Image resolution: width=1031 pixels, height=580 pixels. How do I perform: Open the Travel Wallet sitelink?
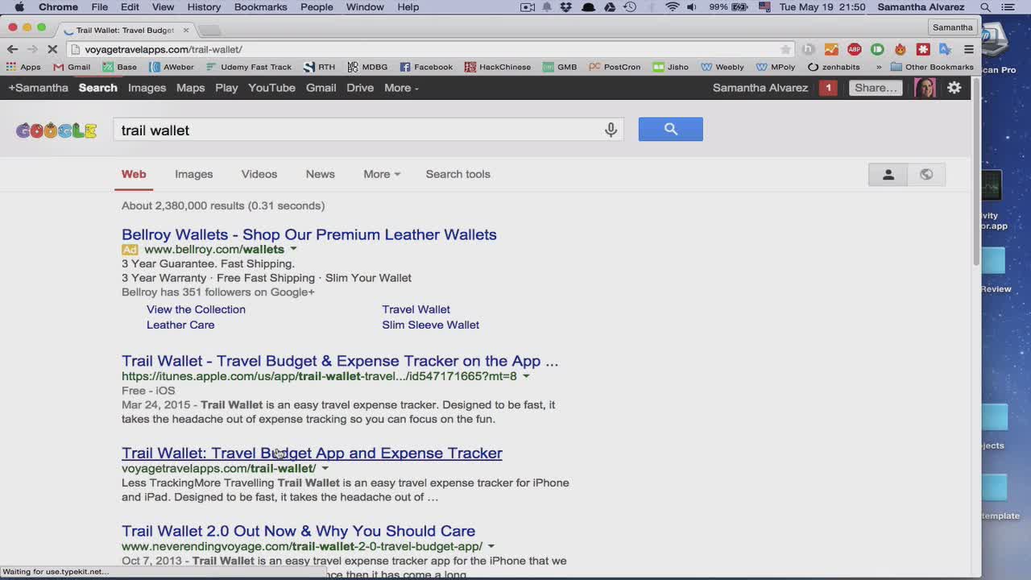click(x=416, y=309)
